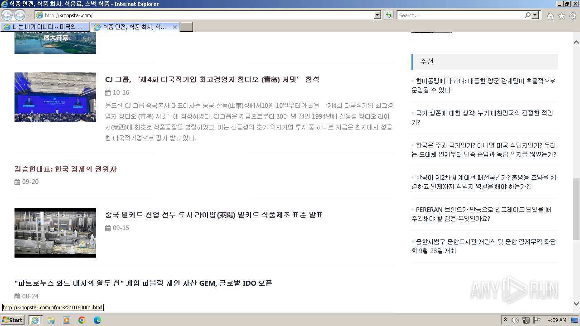This screenshot has height=326, width=580.
Task: Go forward with the browser Forward arrow
Action: point(19,15)
